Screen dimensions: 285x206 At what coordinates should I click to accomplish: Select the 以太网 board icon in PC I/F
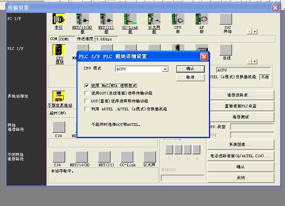point(154,19)
